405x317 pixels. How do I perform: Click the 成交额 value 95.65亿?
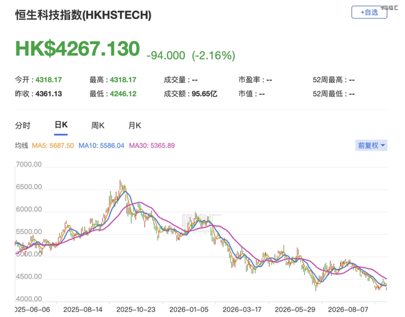tap(204, 94)
